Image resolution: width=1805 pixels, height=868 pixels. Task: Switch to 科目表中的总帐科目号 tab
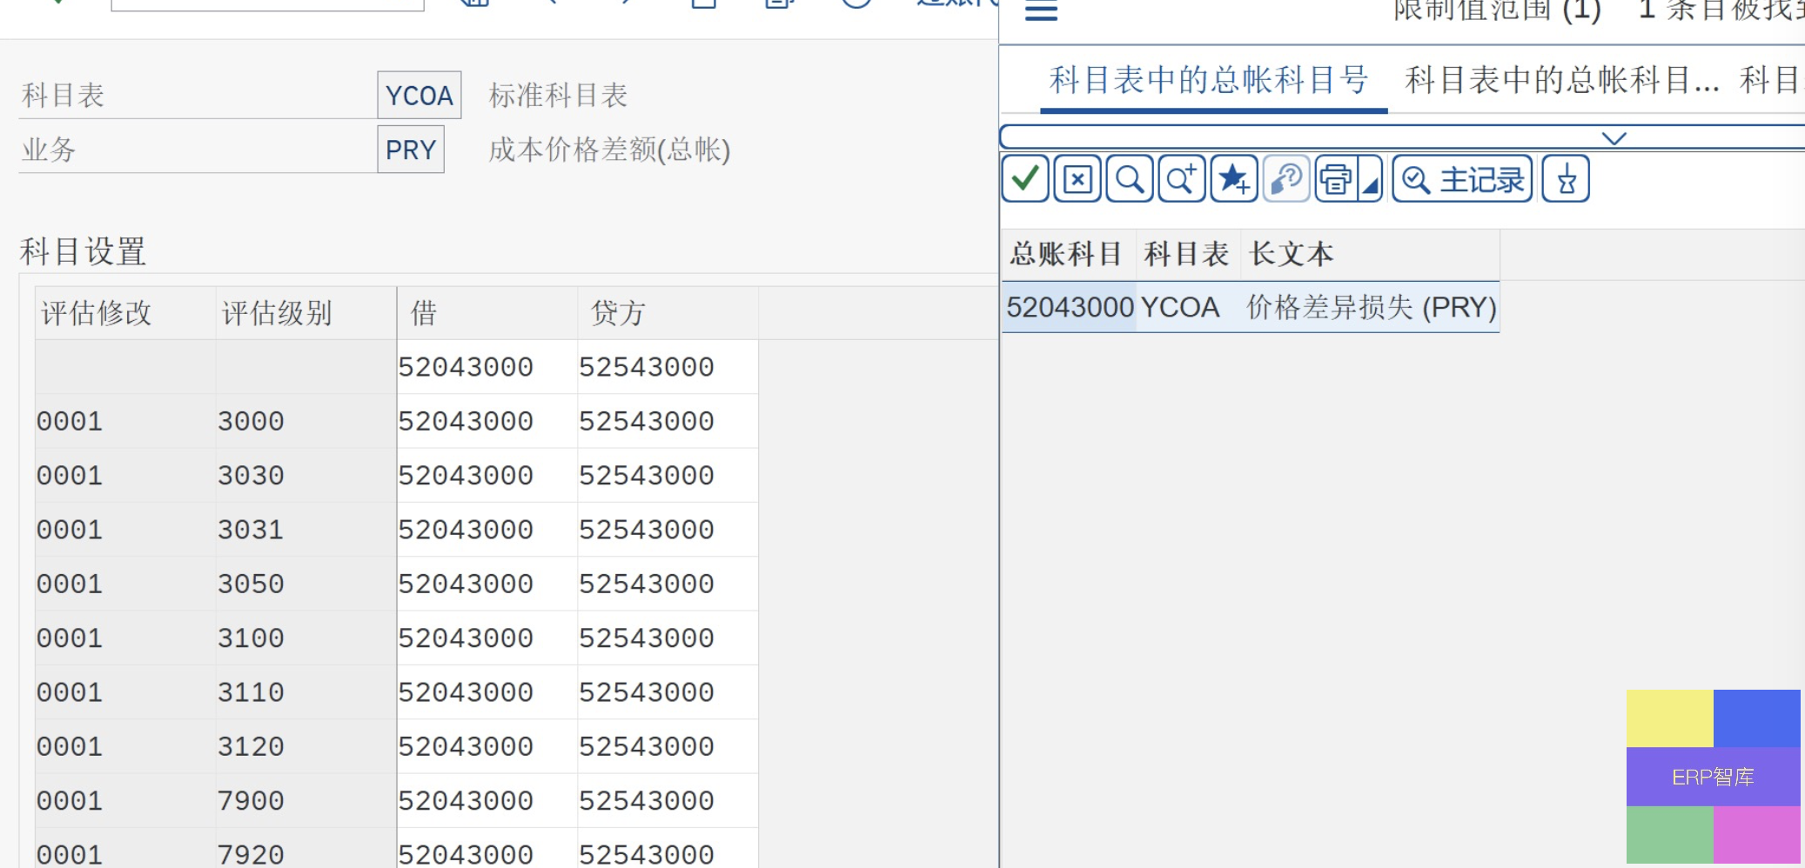tap(1210, 80)
